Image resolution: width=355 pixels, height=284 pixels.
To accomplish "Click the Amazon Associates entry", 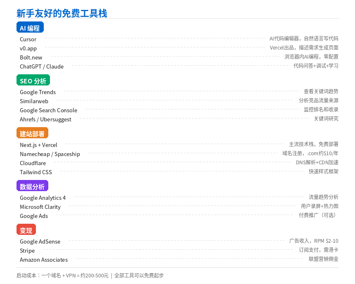I will [x=44, y=260].
